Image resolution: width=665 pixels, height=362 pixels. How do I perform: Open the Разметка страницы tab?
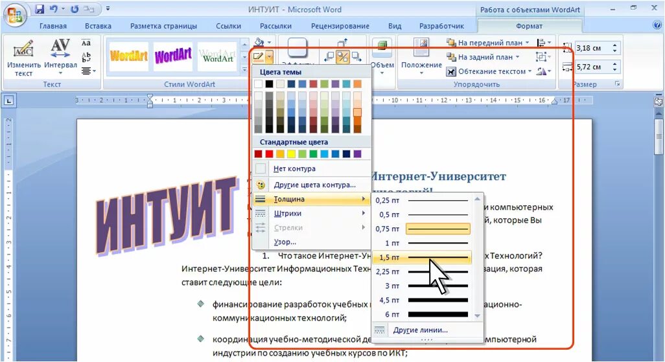[x=163, y=26]
